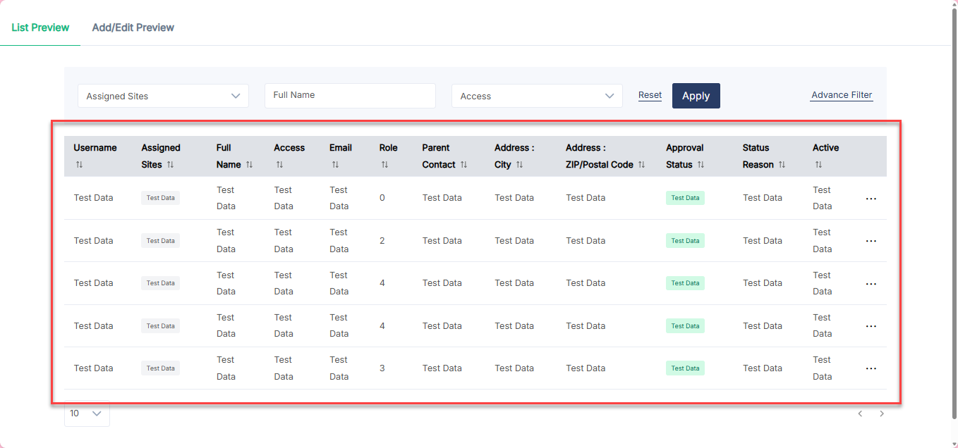Go to previous page arrow
This screenshot has height=448, width=958.
860,414
